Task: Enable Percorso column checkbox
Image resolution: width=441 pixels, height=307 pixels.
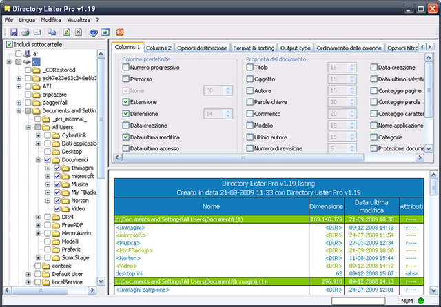Action: click(125, 79)
